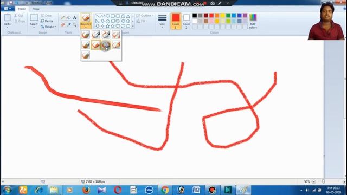347x195 pixels.
Task: Switch to the View ribbon tab
Action: click(x=36, y=9)
